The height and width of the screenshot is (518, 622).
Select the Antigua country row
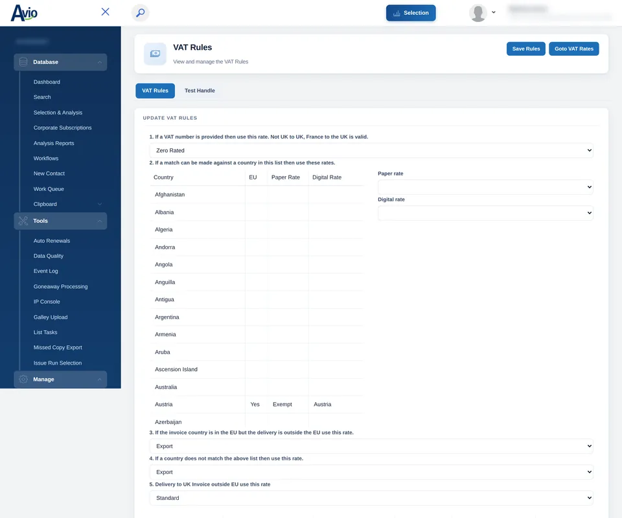(x=257, y=300)
